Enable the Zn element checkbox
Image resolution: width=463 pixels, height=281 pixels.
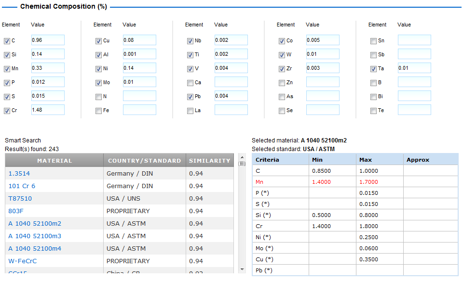click(x=282, y=83)
